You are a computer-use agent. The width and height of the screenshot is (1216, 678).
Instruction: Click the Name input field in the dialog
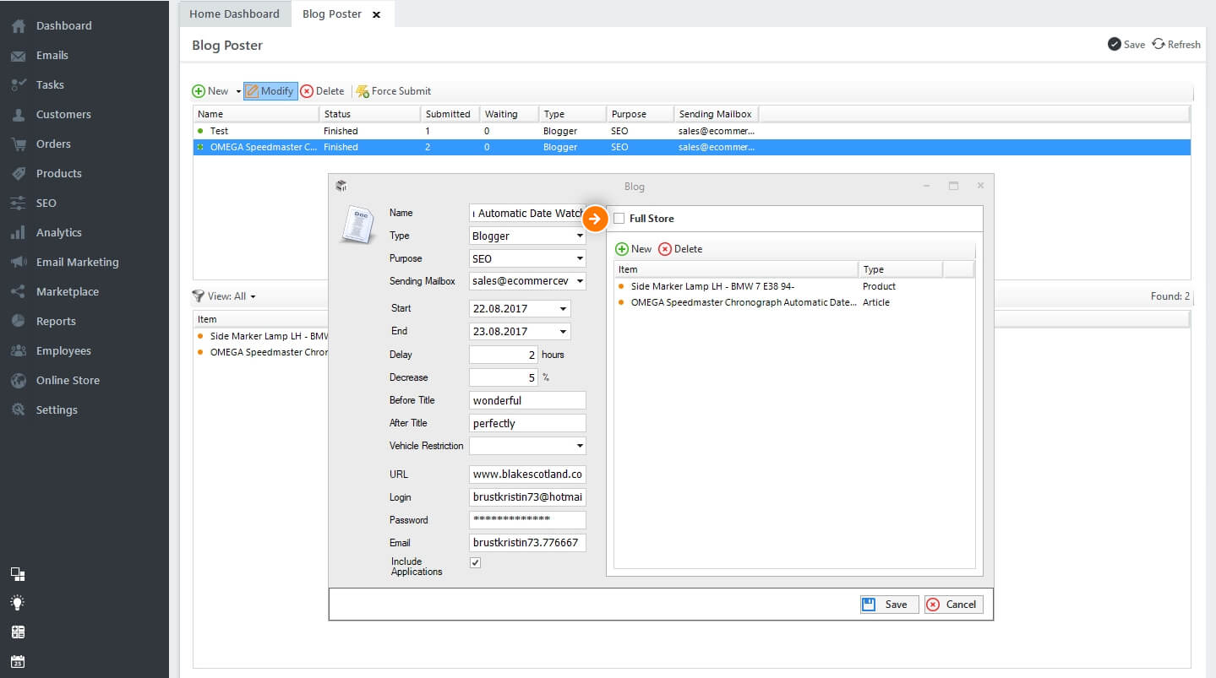pos(527,214)
